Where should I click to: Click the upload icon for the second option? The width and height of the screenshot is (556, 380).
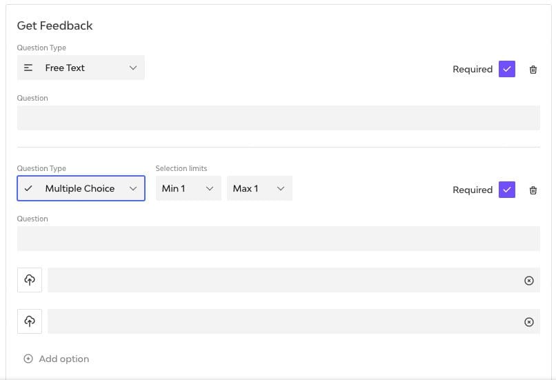tap(30, 321)
